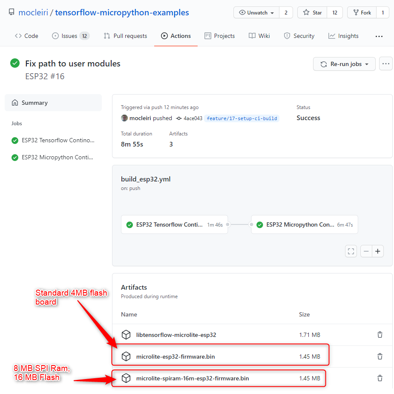Open tensorflow-micropython-examples repository link
Image resolution: width=394 pixels, height=394 pixels.
coord(122,12)
